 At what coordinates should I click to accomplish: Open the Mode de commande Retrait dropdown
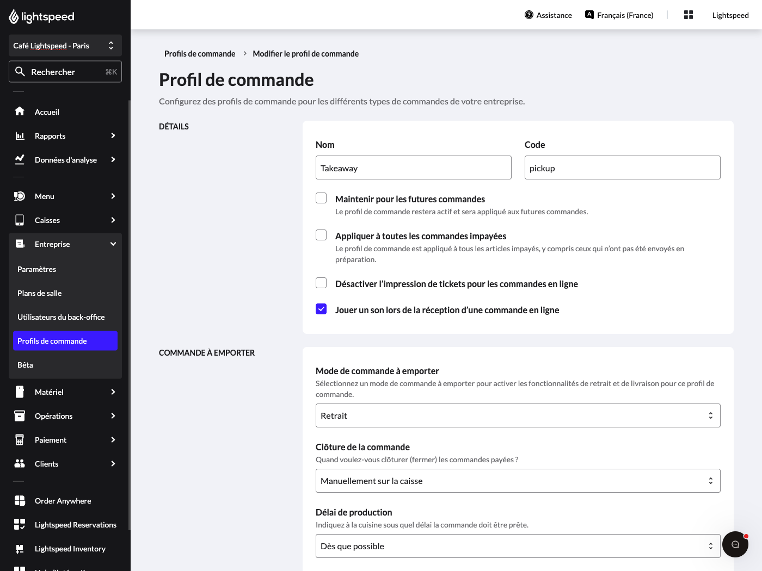point(518,415)
